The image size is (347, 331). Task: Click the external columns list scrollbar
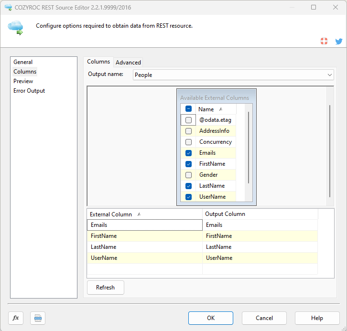tap(249, 148)
